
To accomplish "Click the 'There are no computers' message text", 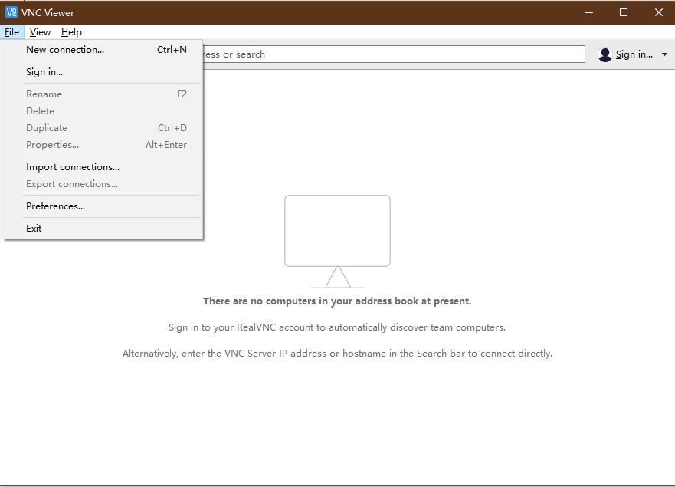I will tap(337, 301).
